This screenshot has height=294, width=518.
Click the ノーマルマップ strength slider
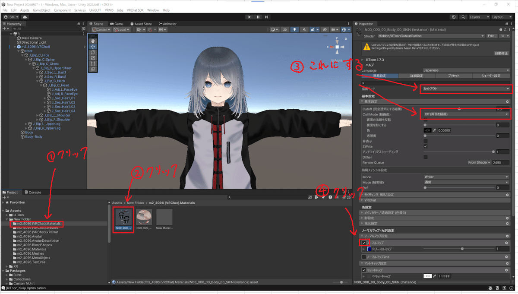coord(459,249)
